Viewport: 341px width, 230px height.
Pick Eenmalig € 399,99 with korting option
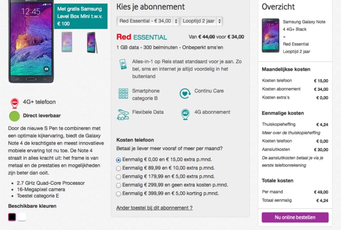[119, 194]
